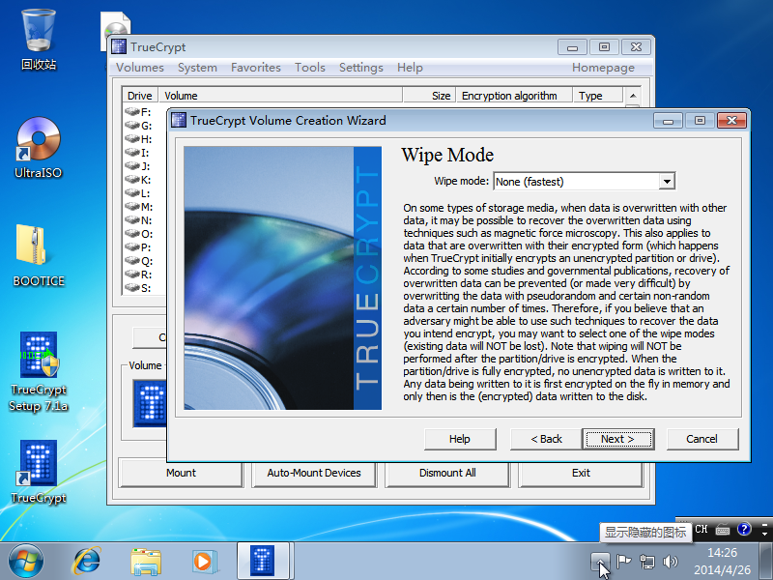The image size is (773, 580).
Task: Click the language bar keyboard icon
Action: tap(723, 530)
